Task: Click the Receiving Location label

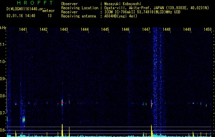Action: pos(80,8)
